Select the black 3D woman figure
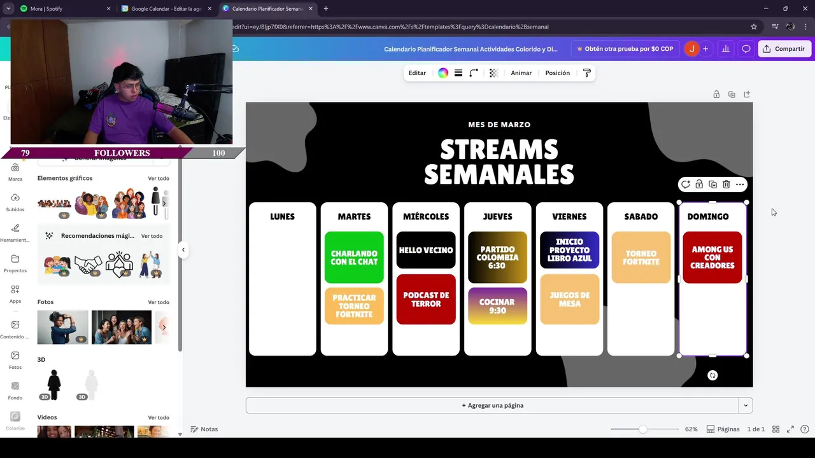Screen dimensions: 815x458 pos(54,385)
